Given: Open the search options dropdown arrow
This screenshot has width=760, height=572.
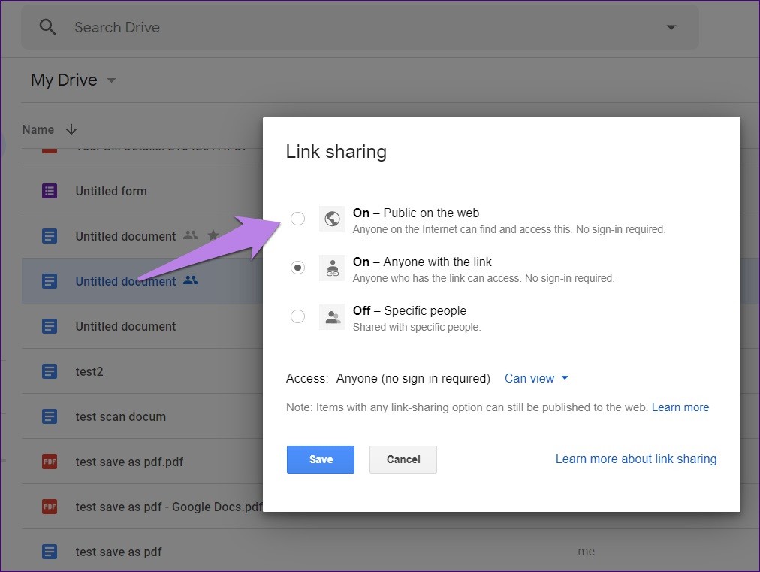Looking at the screenshot, I should (670, 26).
